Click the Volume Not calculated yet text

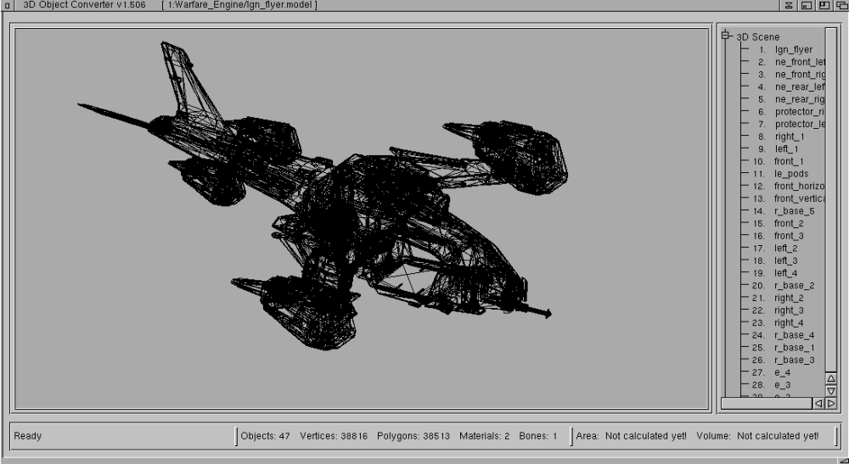(757, 436)
